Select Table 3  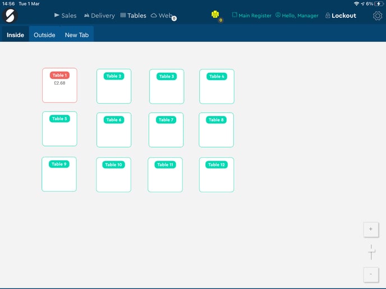click(167, 86)
